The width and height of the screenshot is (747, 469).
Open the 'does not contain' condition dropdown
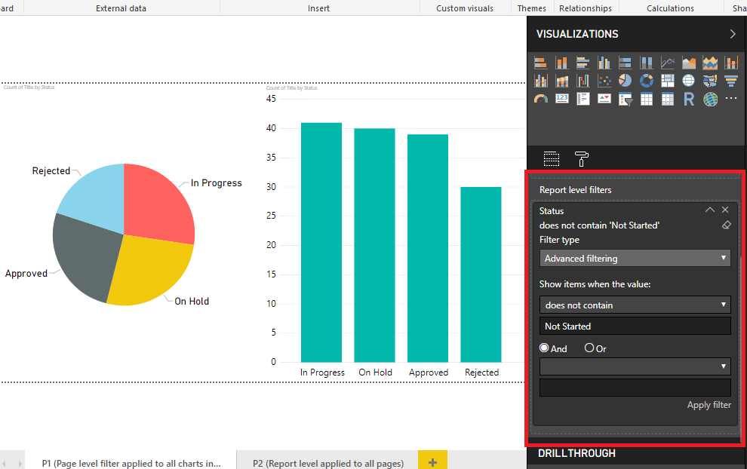tap(635, 305)
